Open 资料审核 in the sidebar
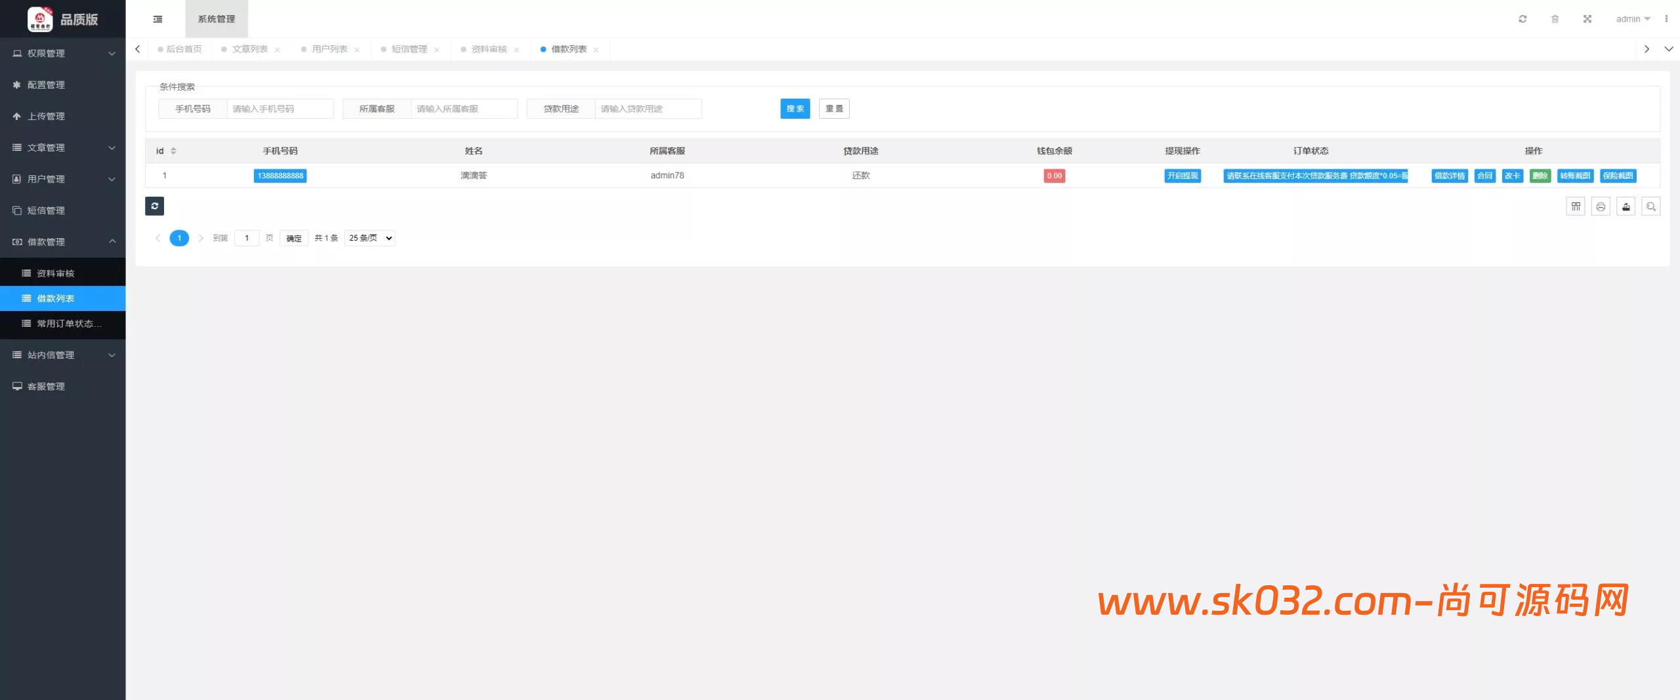Image resolution: width=1680 pixels, height=700 pixels. pos(56,273)
